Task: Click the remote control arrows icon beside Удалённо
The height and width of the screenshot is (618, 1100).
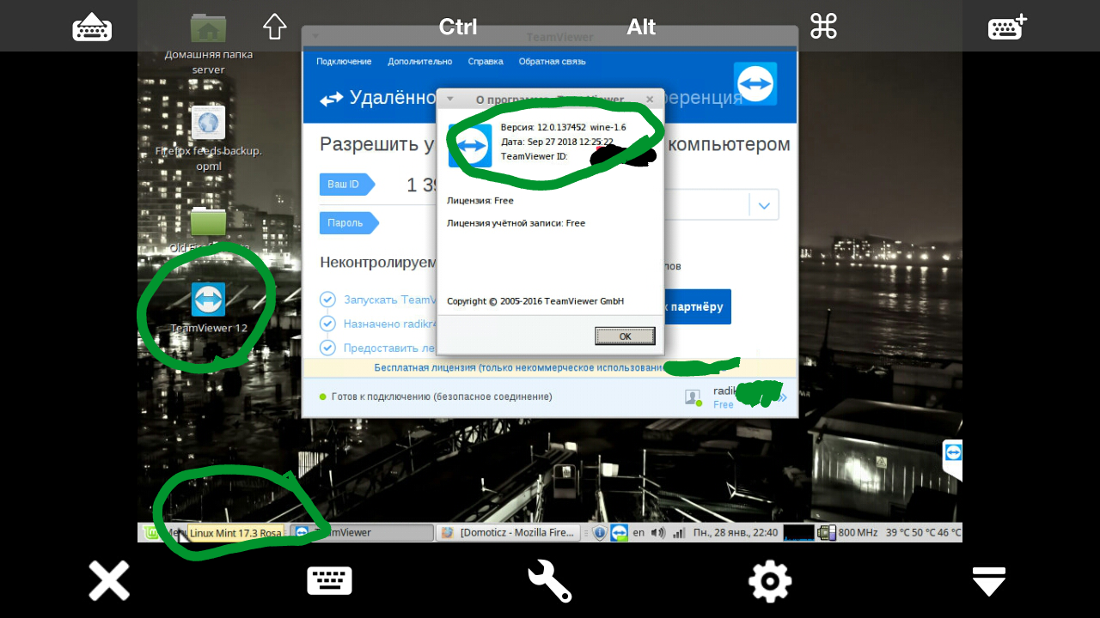Action: coord(331,100)
